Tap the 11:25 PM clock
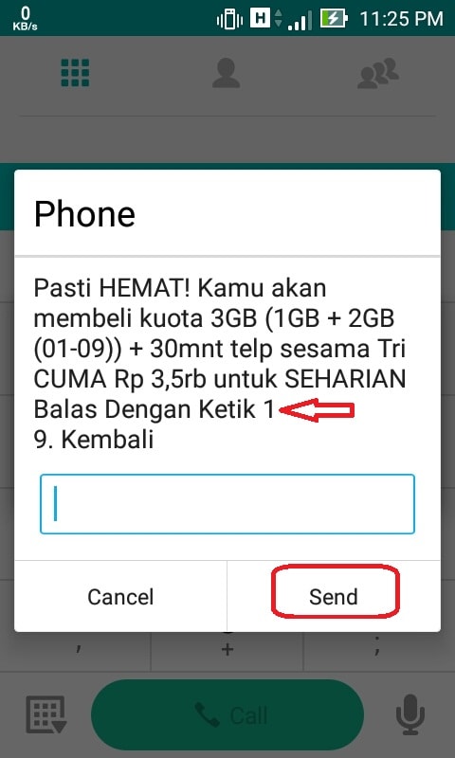 point(401,19)
